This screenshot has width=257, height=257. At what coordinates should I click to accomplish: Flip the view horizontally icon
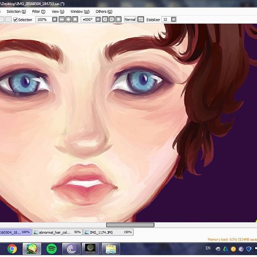[141, 20]
